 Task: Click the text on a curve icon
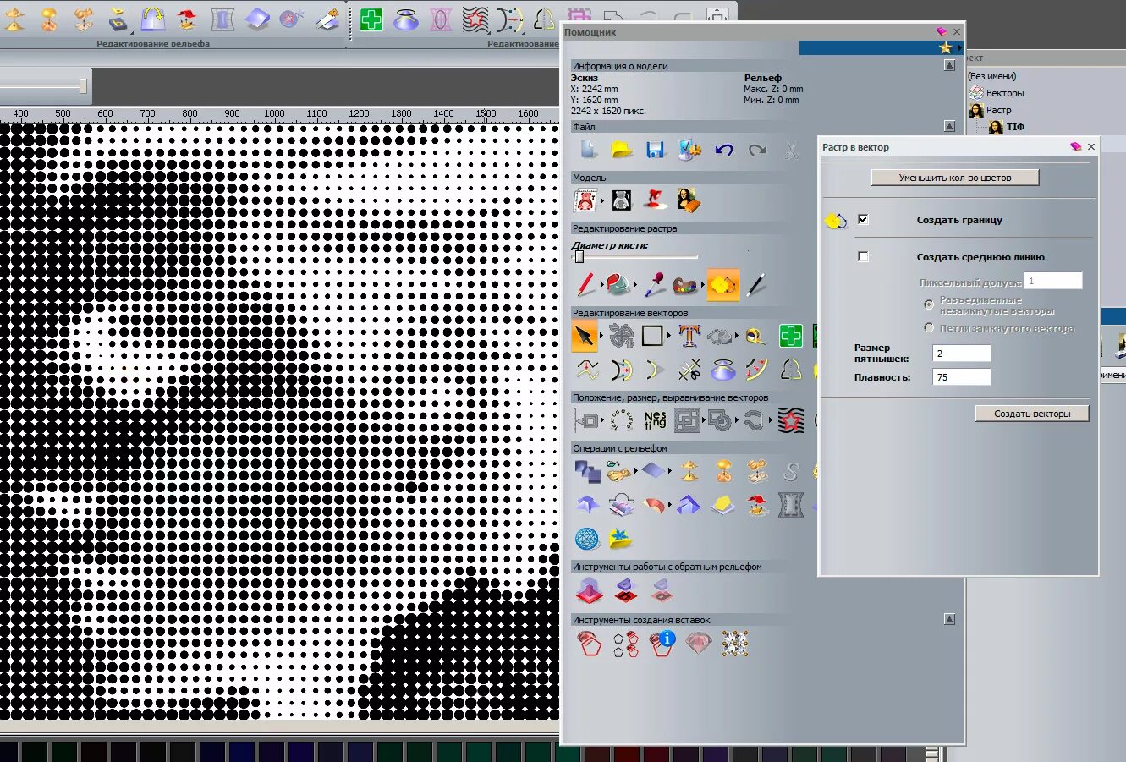(622, 419)
